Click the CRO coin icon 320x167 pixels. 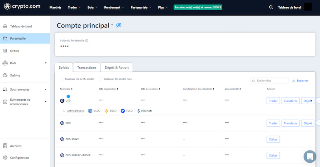(62, 123)
